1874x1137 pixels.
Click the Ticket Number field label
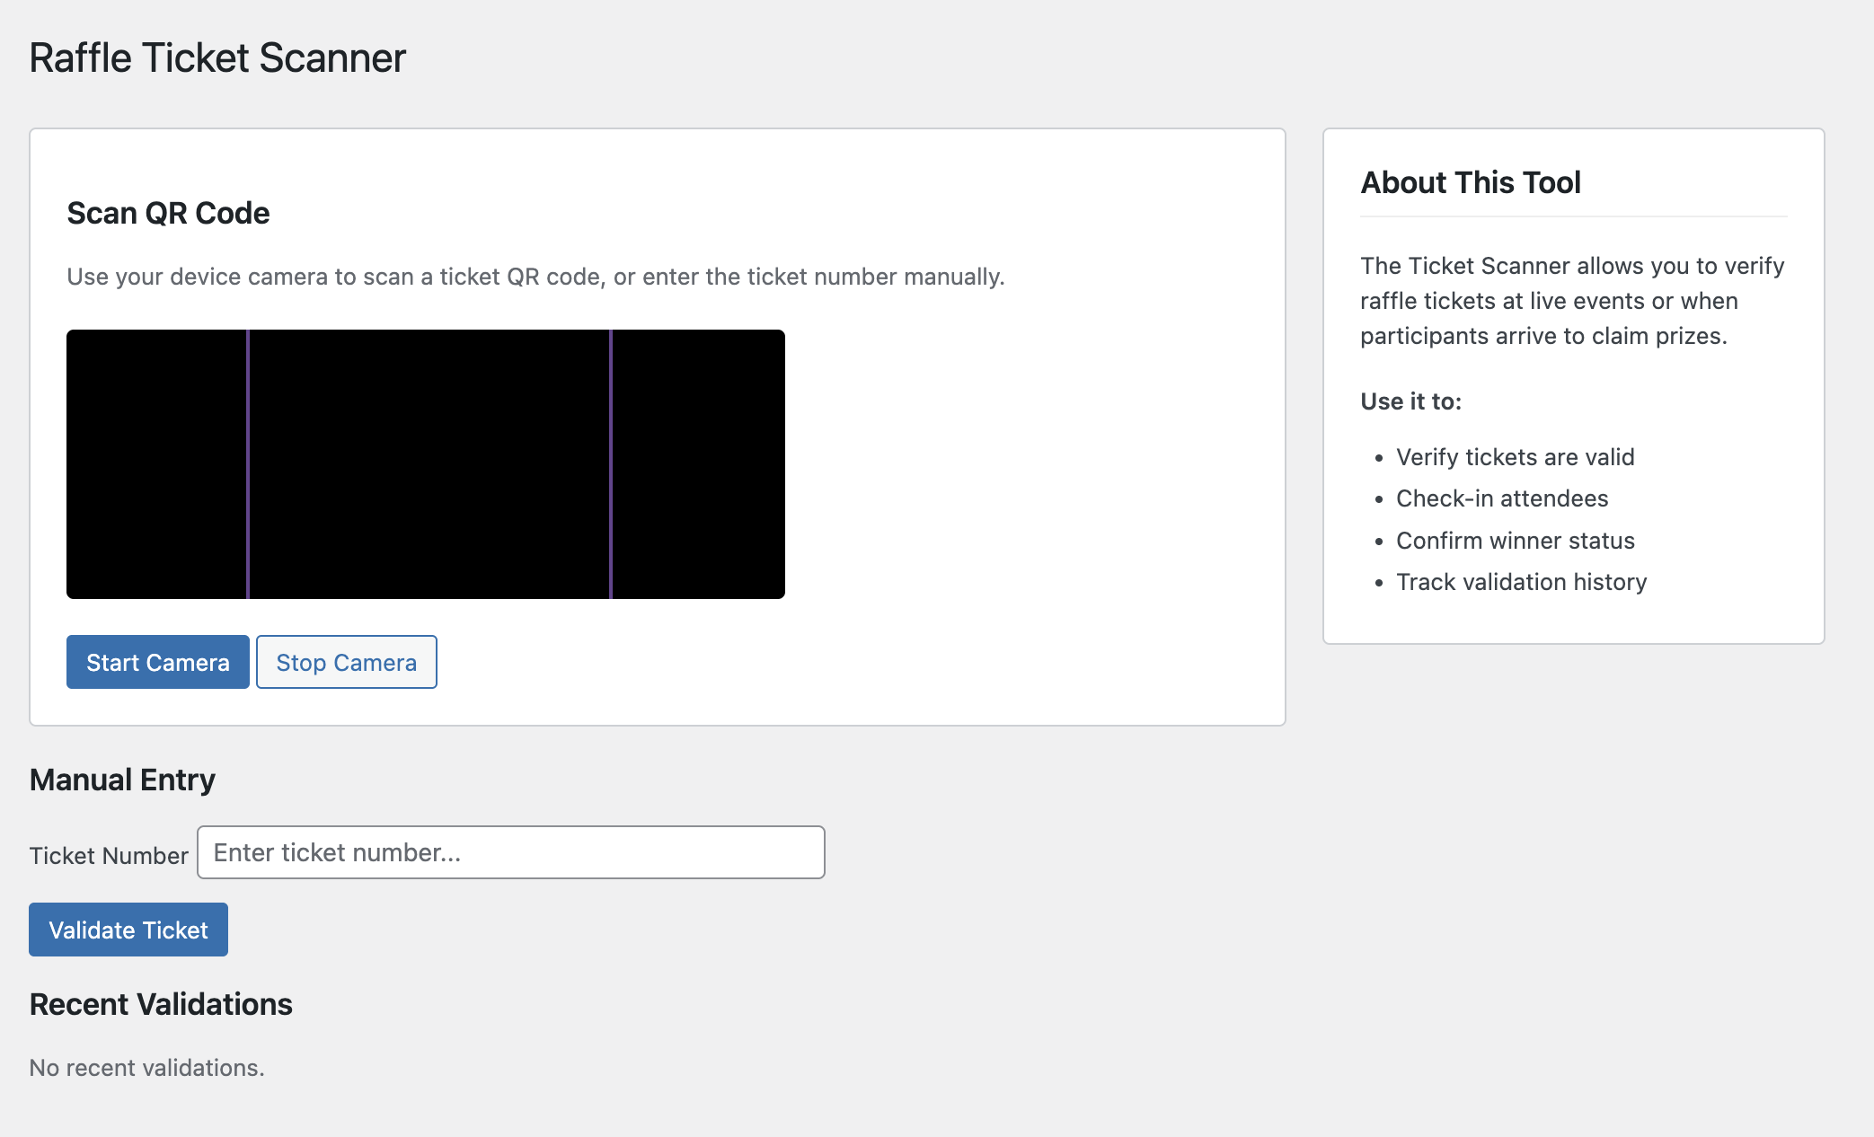point(110,856)
